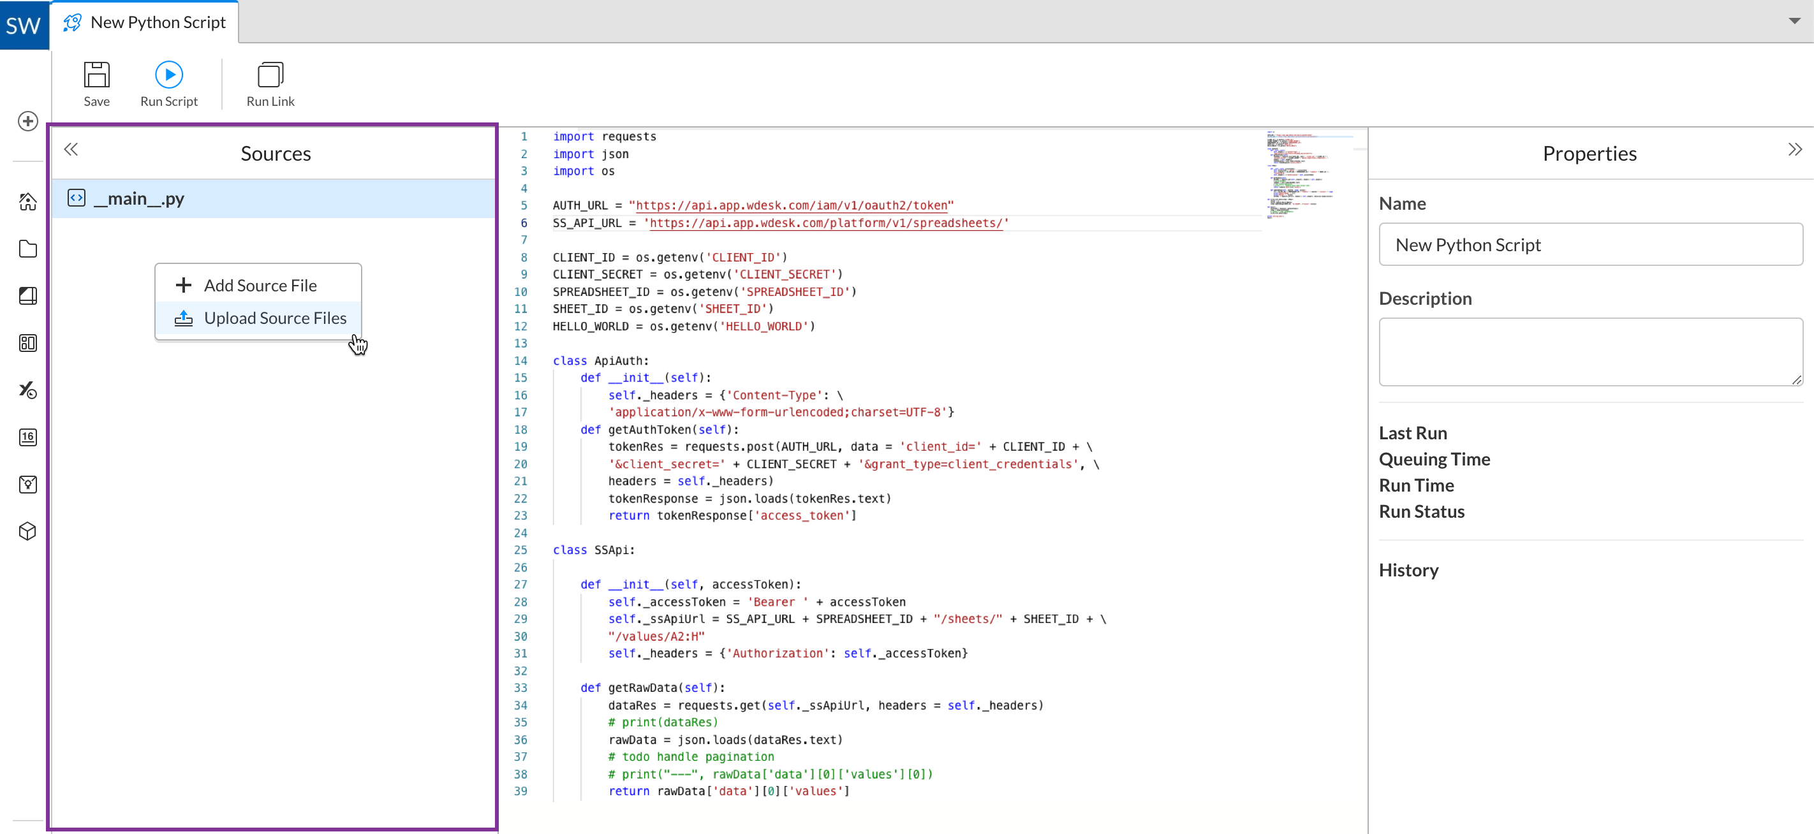The height and width of the screenshot is (834, 1814).
Task: Choose Upload Source Files menu item
Action: point(258,318)
